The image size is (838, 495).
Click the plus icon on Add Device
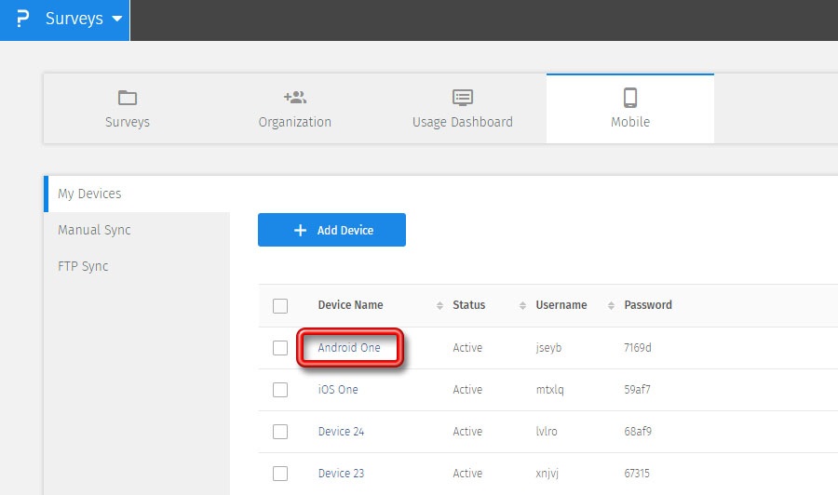(300, 231)
